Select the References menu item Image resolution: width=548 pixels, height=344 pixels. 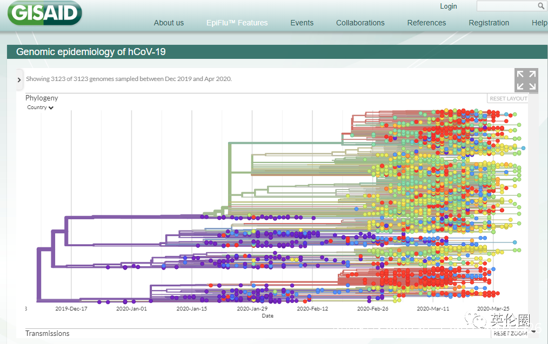[426, 23]
